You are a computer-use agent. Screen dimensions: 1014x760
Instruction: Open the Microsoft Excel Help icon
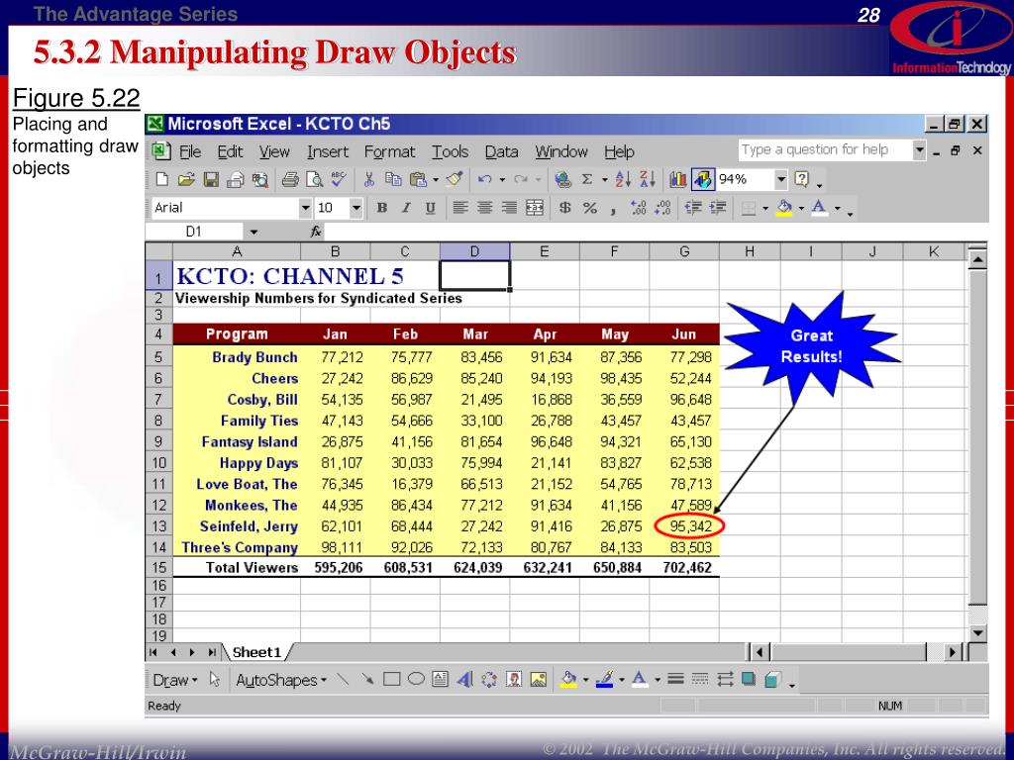pos(801,179)
